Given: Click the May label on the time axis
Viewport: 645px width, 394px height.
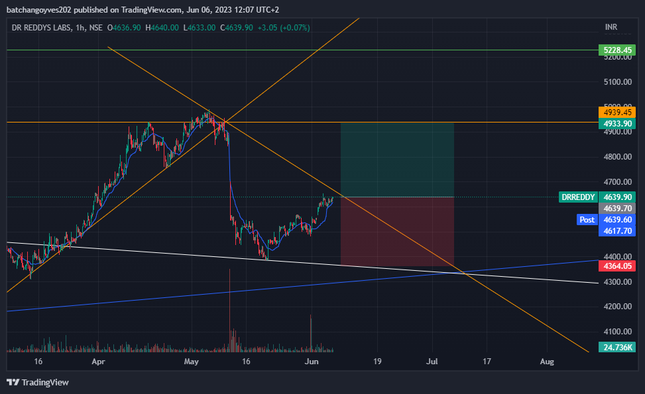Looking at the screenshot, I should tap(192, 362).
